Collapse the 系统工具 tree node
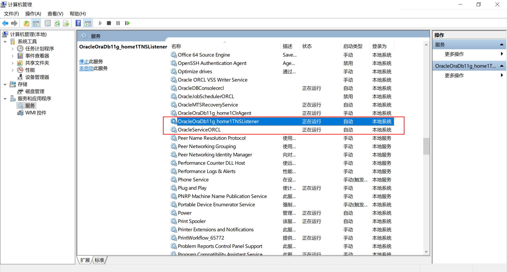Image resolution: width=507 pixels, height=272 pixels. 5,41
